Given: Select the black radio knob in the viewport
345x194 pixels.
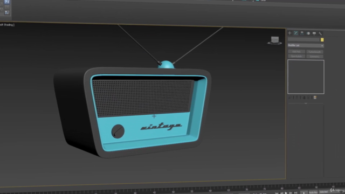Looking at the screenshot, I should tap(118, 131).
